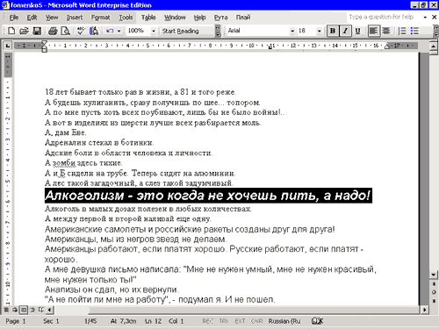Open the Undo history dropdown arrow
This screenshot has width=439, height=329.
(x=119, y=31)
